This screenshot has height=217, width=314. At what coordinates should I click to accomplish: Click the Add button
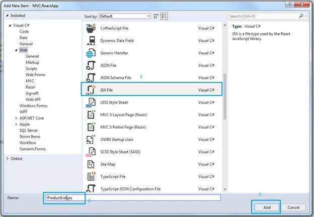click(x=267, y=207)
